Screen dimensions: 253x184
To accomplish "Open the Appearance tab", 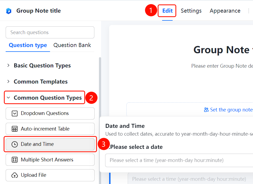I will coord(225,11).
